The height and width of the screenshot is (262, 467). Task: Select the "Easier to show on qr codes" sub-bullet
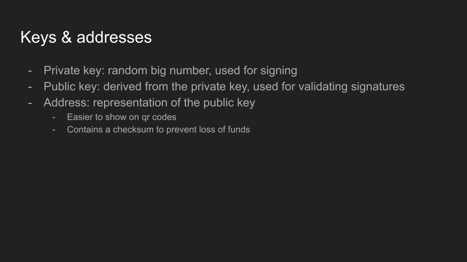click(122, 117)
